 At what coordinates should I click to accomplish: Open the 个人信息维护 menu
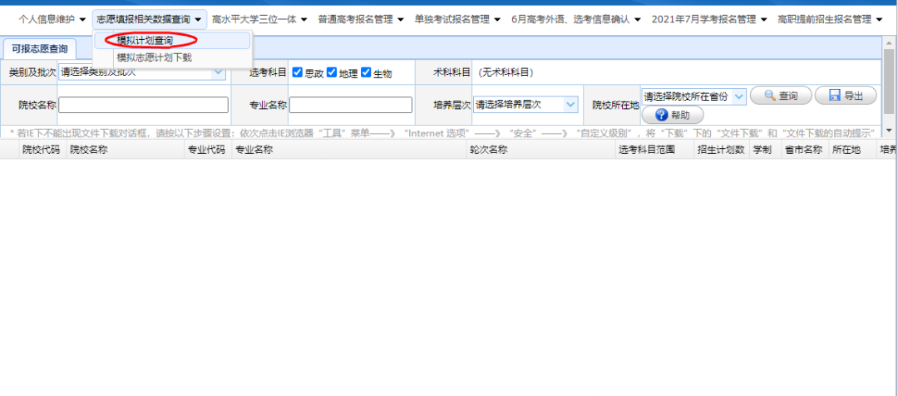click(52, 19)
